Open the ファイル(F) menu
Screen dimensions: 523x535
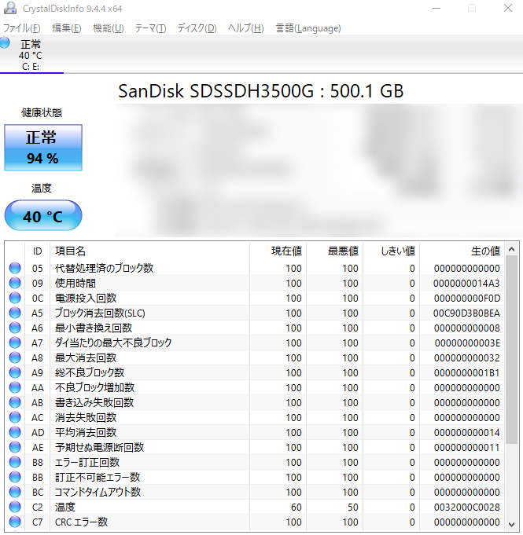(x=21, y=28)
